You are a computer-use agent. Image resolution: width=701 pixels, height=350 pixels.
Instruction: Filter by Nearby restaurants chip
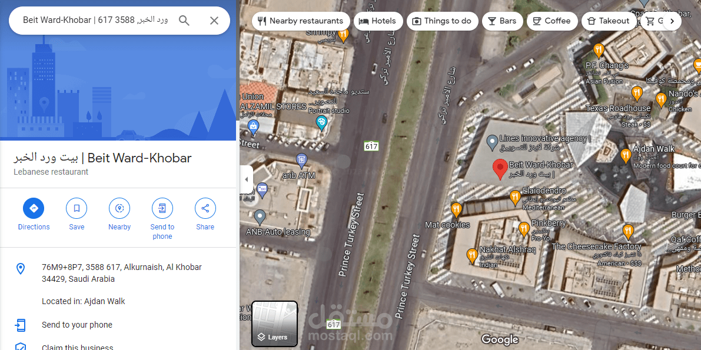pyautogui.click(x=301, y=21)
